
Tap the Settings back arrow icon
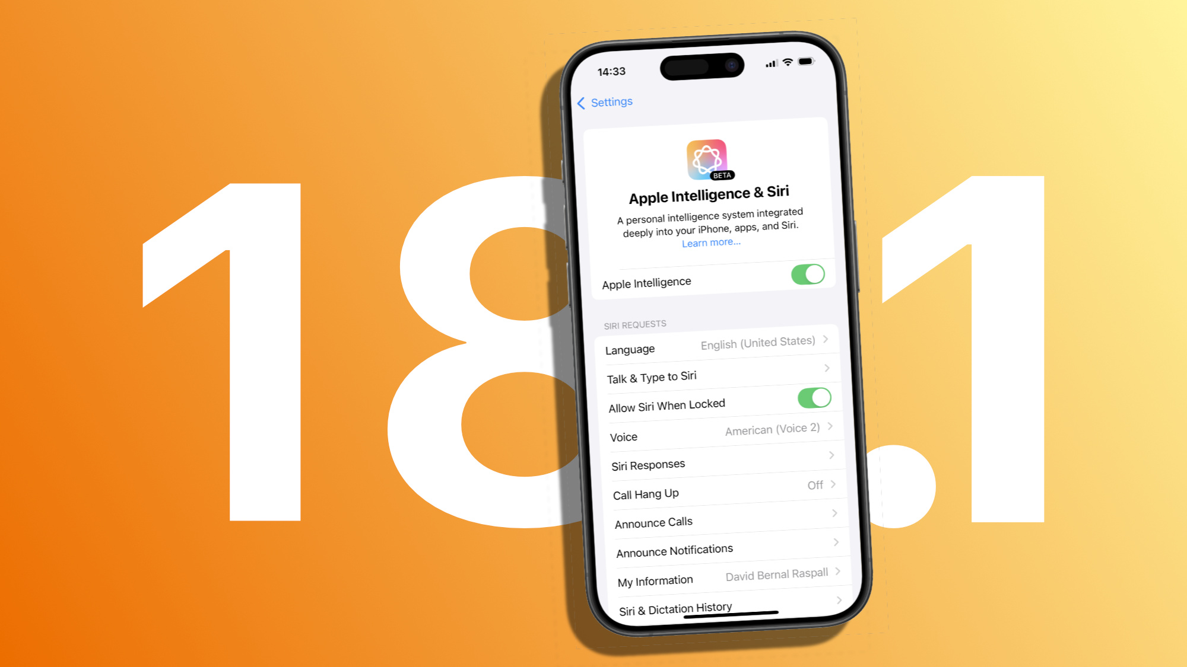coord(581,101)
